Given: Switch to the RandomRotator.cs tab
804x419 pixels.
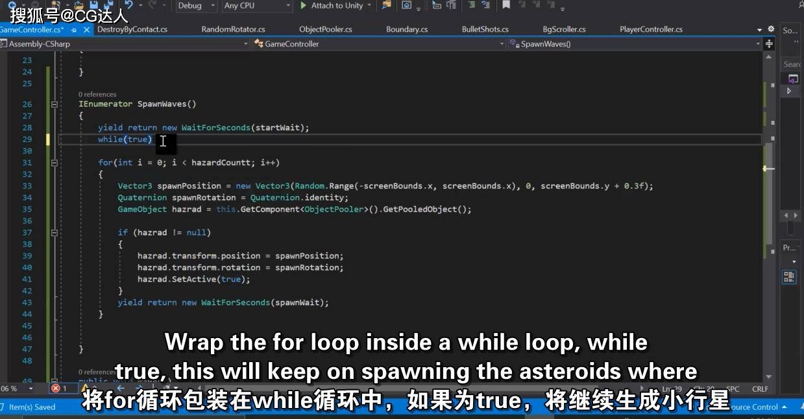Looking at the screenshot, I should (233, 29).
